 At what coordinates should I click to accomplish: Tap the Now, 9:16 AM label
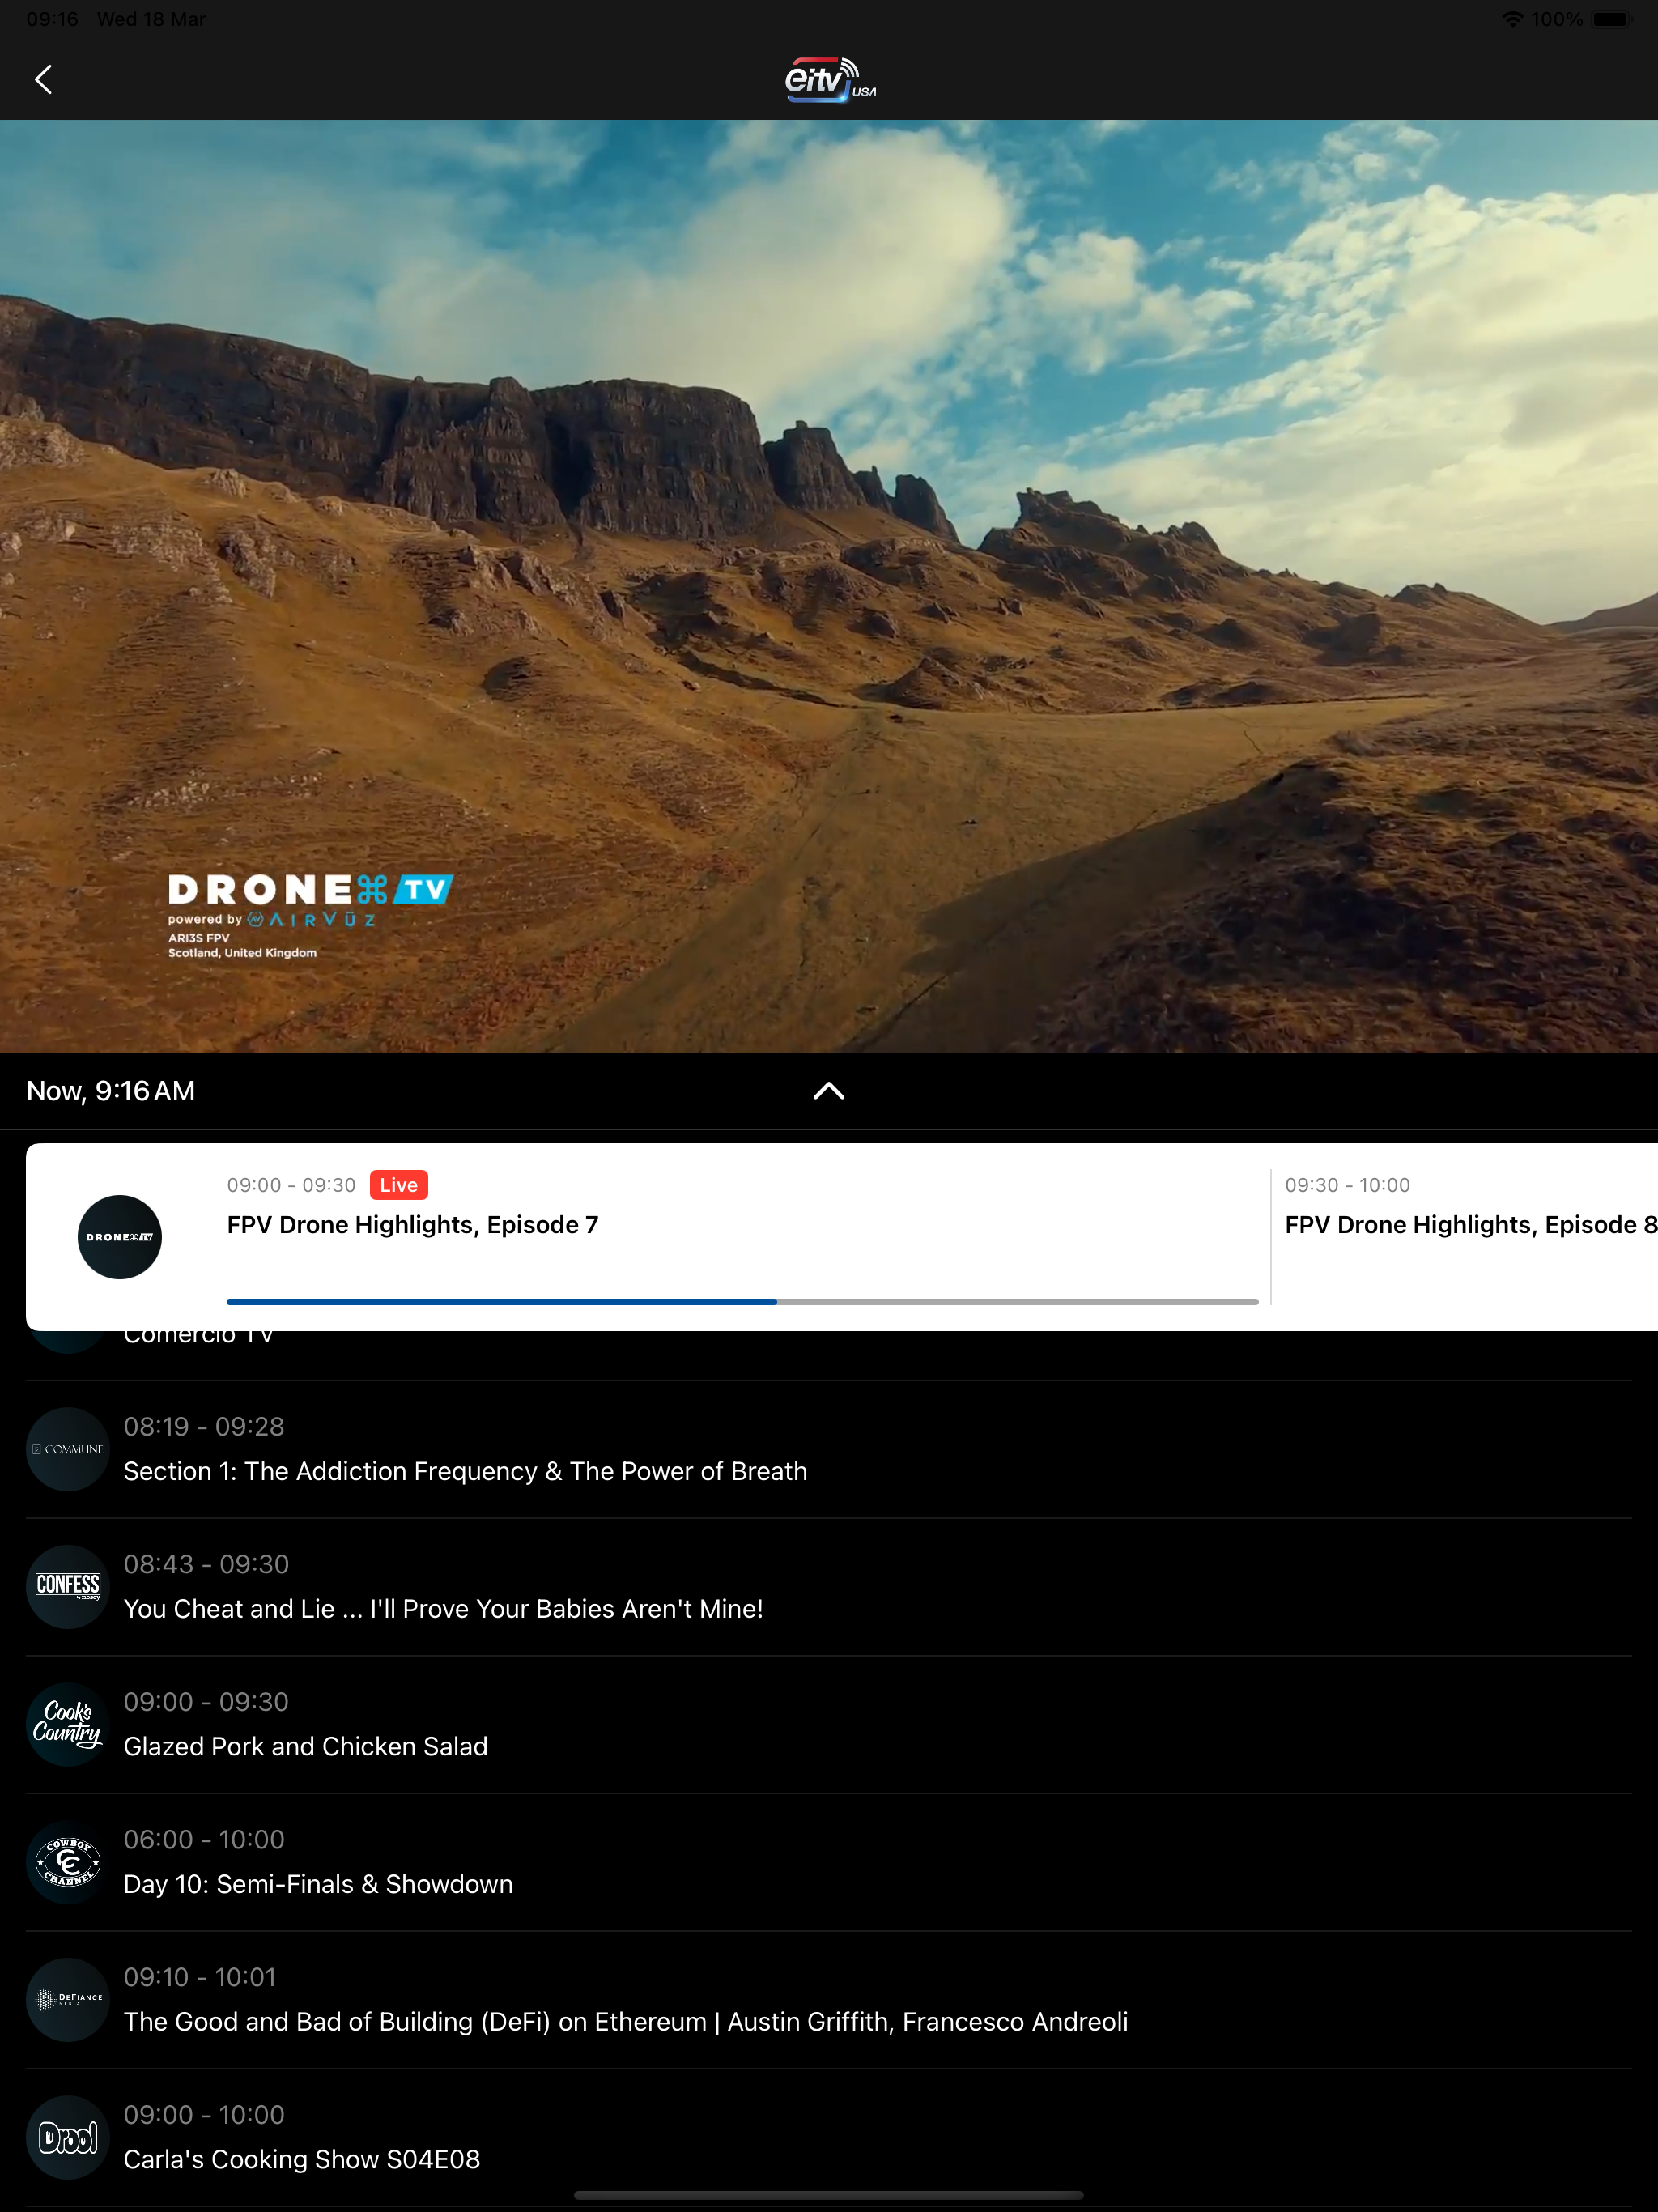111,1091
